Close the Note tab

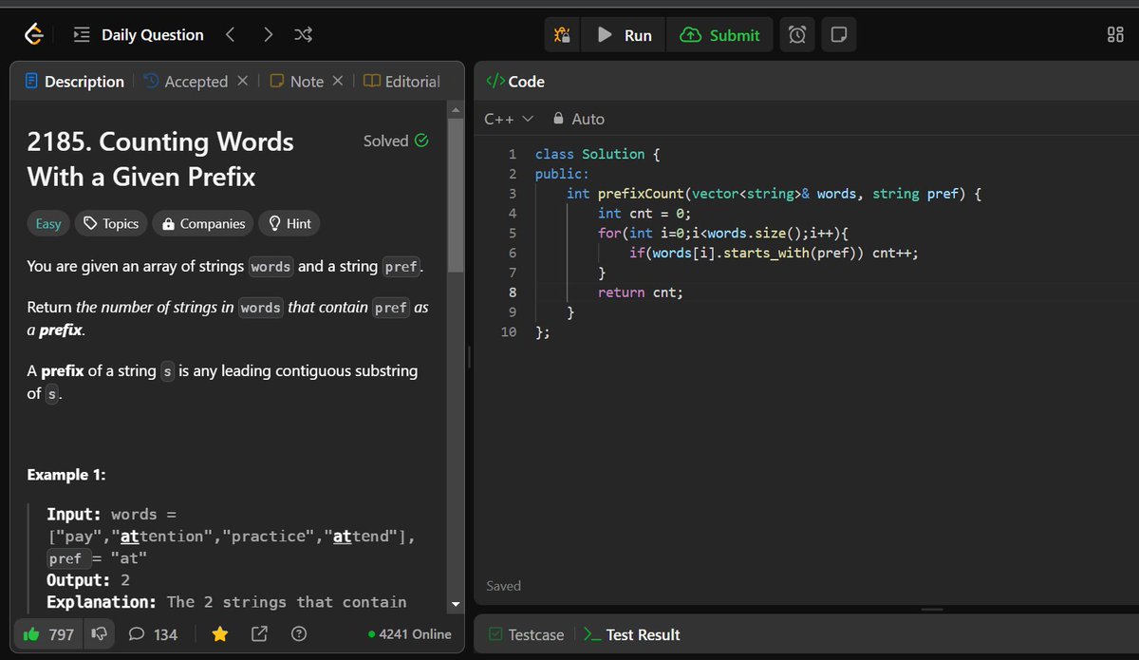point(337,81)
